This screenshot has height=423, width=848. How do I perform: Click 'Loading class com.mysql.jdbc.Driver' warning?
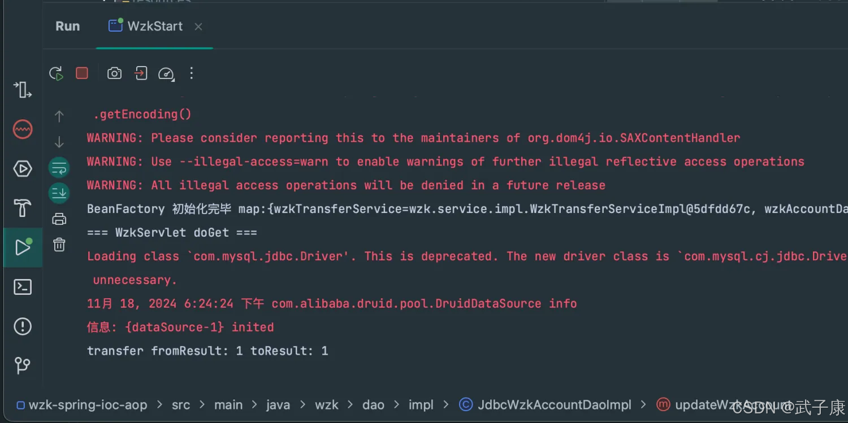[467, 256]
